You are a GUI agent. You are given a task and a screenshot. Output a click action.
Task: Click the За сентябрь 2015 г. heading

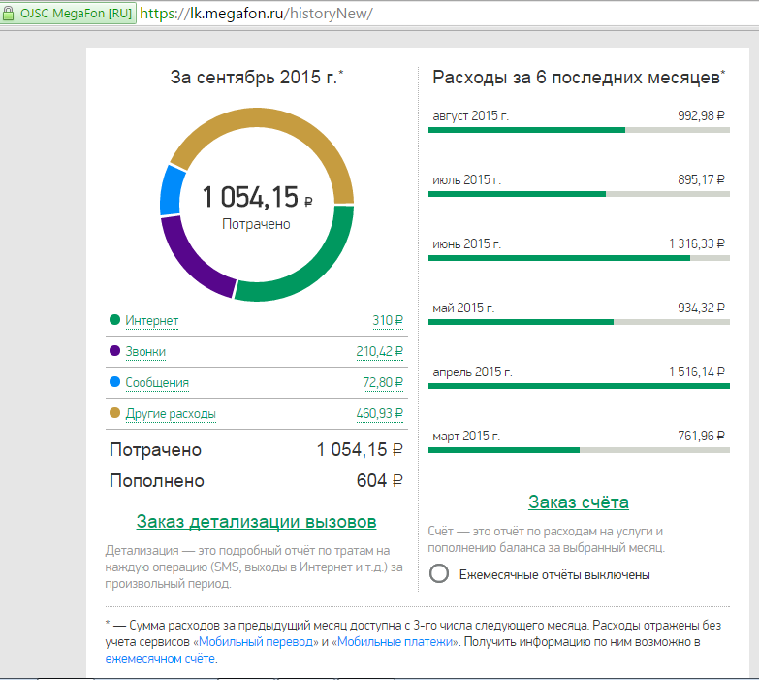click(257, 77)
